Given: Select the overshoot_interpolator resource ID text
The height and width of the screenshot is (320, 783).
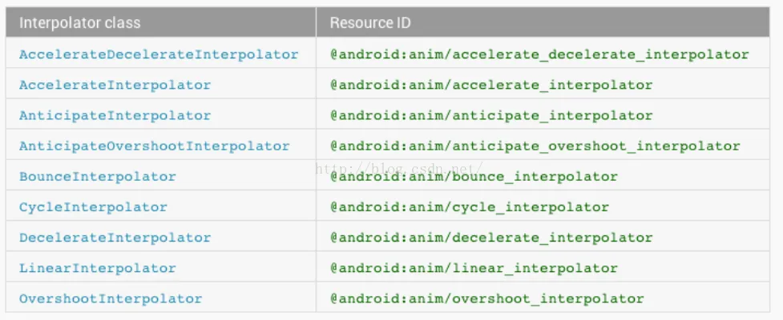Looking at the screenshot, I should point(487,298).
